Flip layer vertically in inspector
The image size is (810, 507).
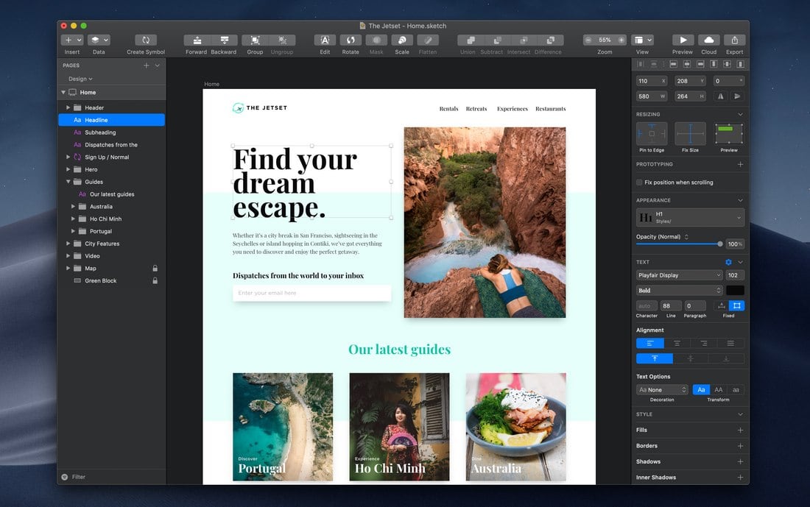(x=737, y=96)
